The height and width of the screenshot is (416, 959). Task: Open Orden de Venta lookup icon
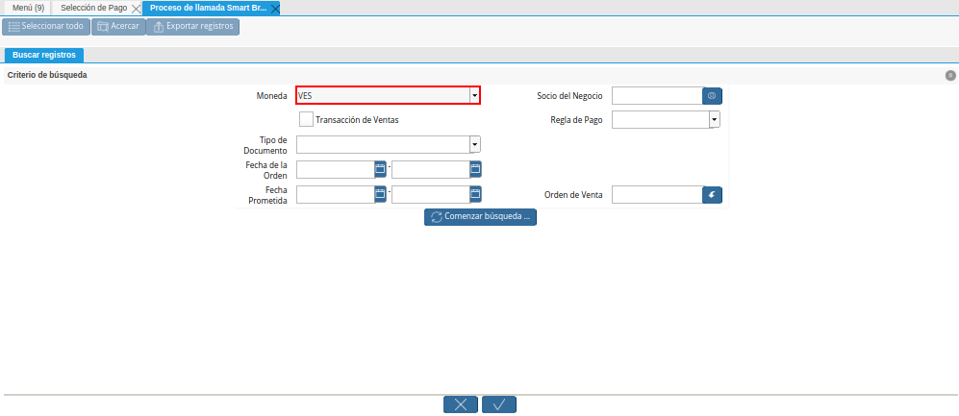click(712, 195)
